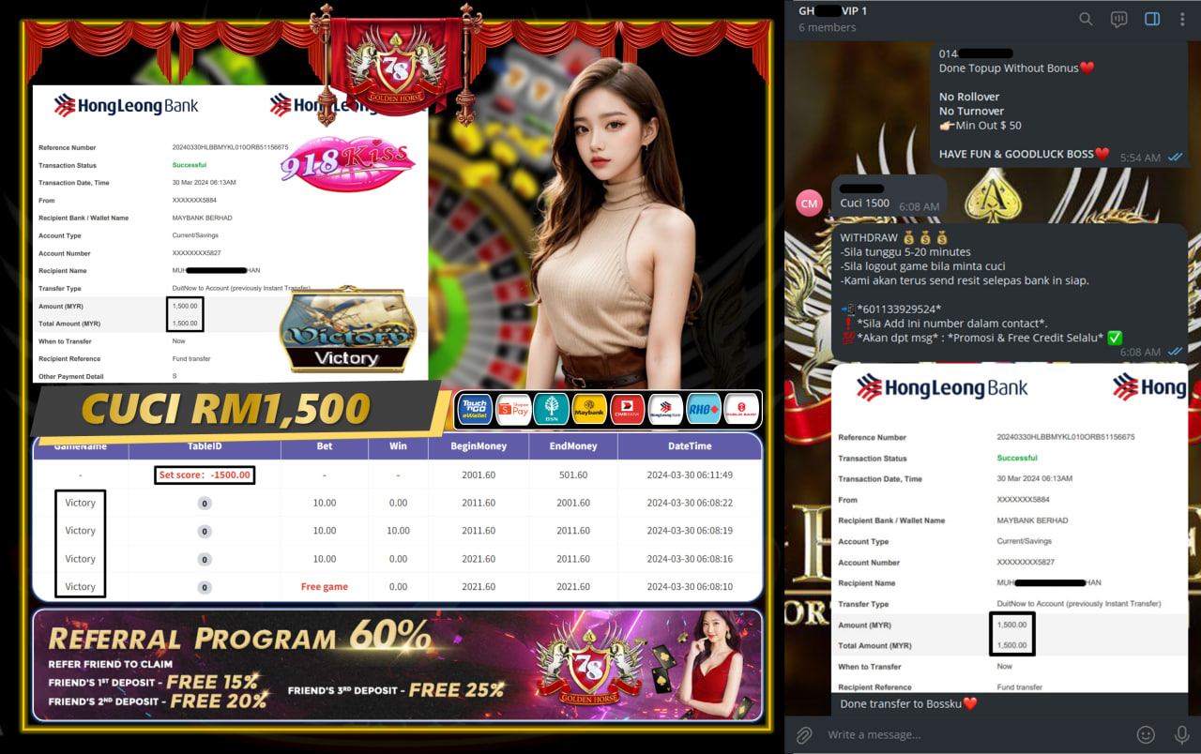Click the 'HAVE FUN & GOODLUCK BOSS' text
Viewport: 1201px width, 754px height.
(x=1024, y=154)
